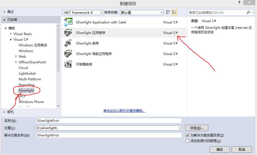This screenshot has width=257, height=155.
Task: Open the help question mark
Action: point(239,3)
